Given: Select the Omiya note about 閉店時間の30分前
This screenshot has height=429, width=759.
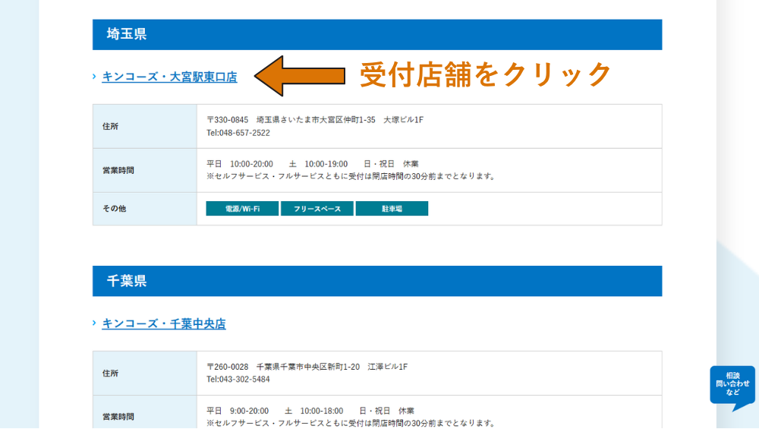Looking at the screenshot, I should coord(352,176).
